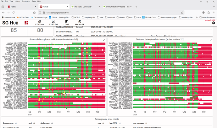Open the dashboard grid icon in SG Hub
The image size is (217, 128).
(26, 23)
